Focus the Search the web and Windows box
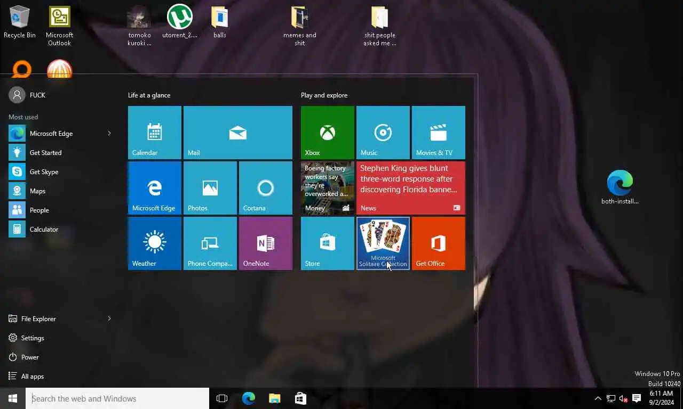Image resolution: width=683 pixels, height=409 pixels. pyautogui.click(x=117, y=398)
